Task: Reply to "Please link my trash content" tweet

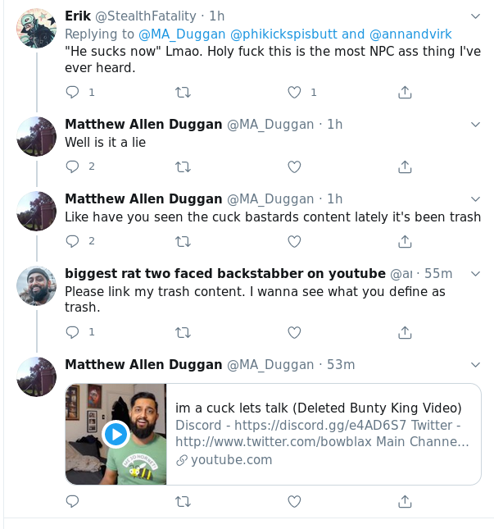Action: tap(72, 332)
